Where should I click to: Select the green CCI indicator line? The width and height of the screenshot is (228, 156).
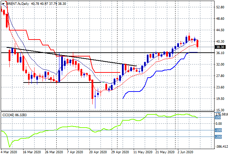tap(99, 131)
